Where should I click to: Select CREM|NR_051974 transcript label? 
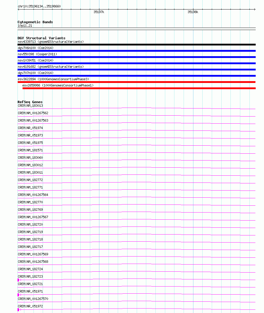tap(30, 128)
